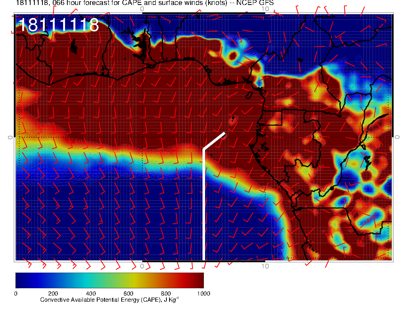Click the bottom axis longitude label 10
The width and height of the screenshot is (404, 312).
tap(265, 266)
